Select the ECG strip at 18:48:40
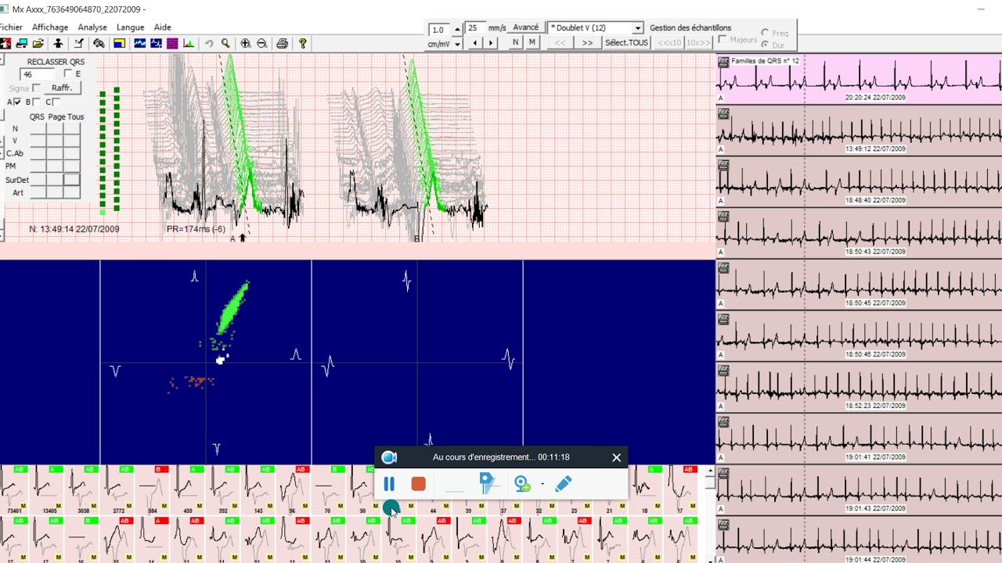The image size is (1002, 563). pyautogui.click(x=859, y=182)
